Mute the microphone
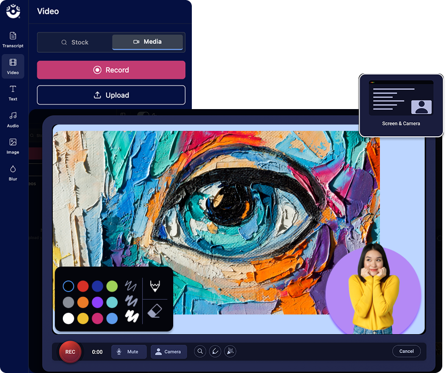The image size is (446, 373). point(128,351)
